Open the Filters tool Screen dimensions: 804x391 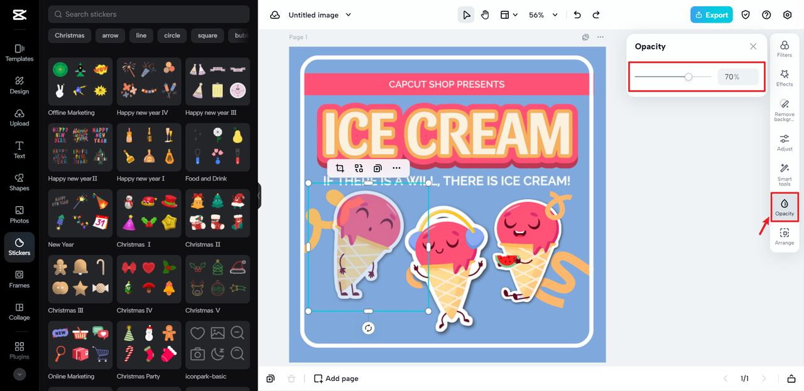[785, 49]
